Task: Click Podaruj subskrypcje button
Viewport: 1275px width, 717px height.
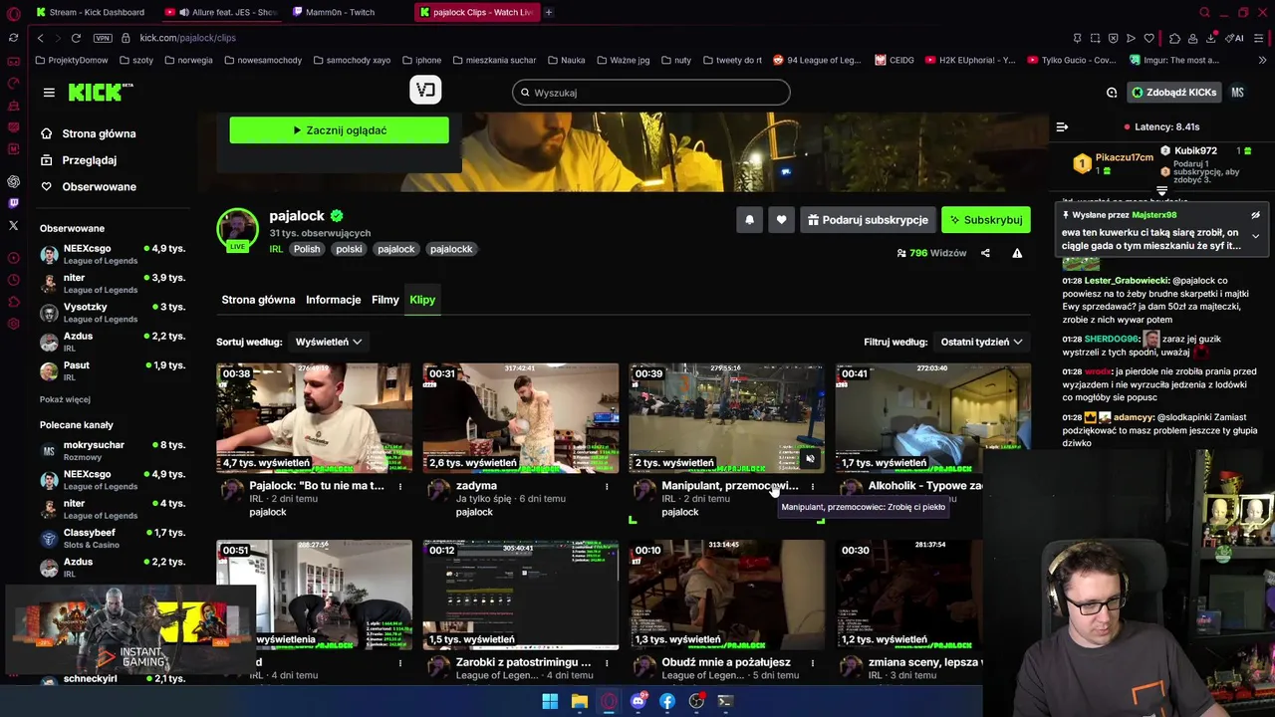Action: (x=868, y=220)
